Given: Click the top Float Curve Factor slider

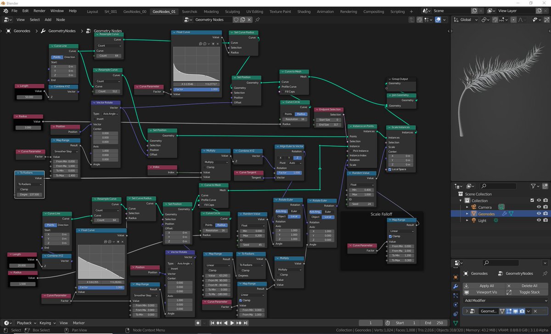Looking at the screenshot, I should tap(197, 89).
